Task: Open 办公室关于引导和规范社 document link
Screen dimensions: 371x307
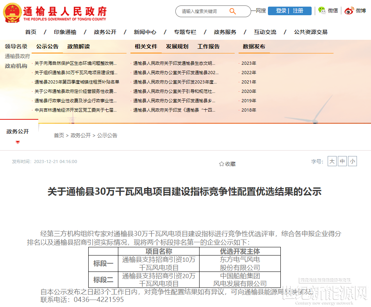Action: pos(174,91)
